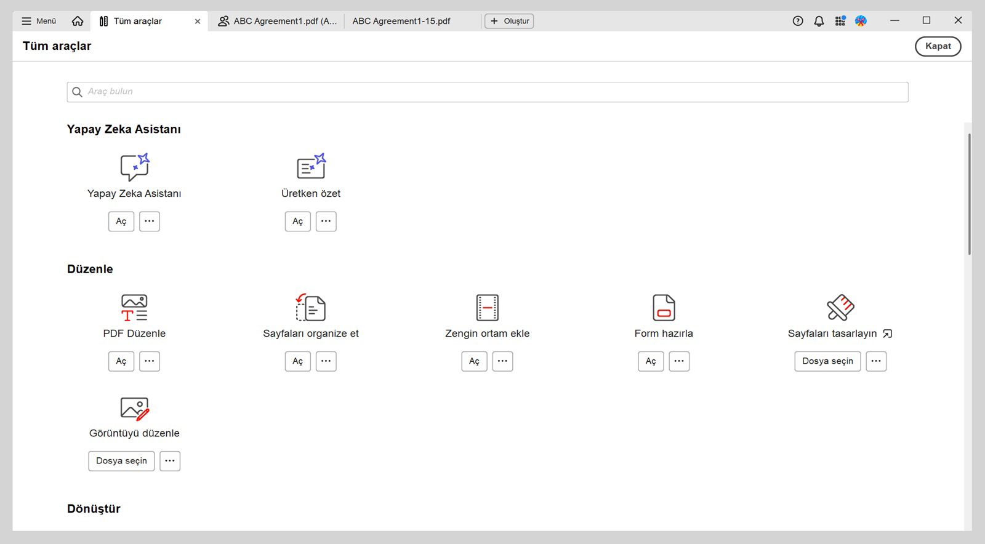Click Aç under Yapay Zeka Asistanı
This screenshot has height=544, width=985.
coord(121,222)
